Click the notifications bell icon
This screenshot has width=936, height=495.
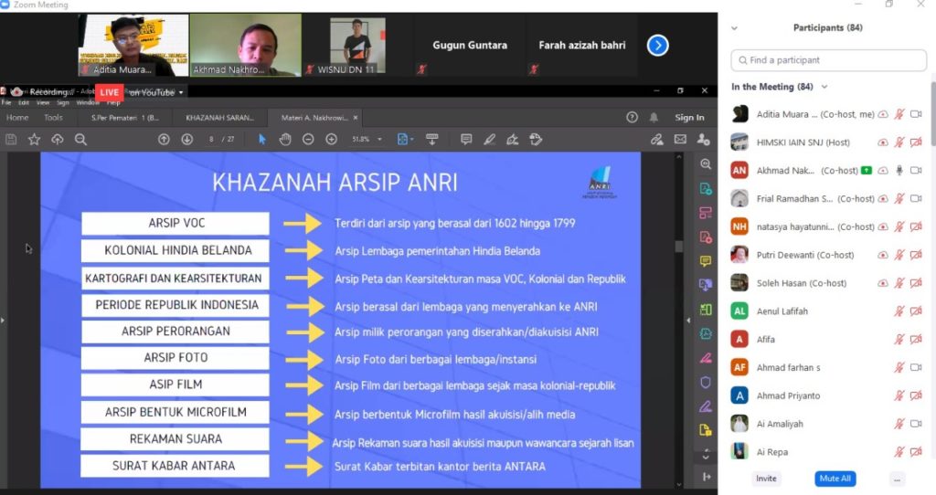(x=654, y=118)
